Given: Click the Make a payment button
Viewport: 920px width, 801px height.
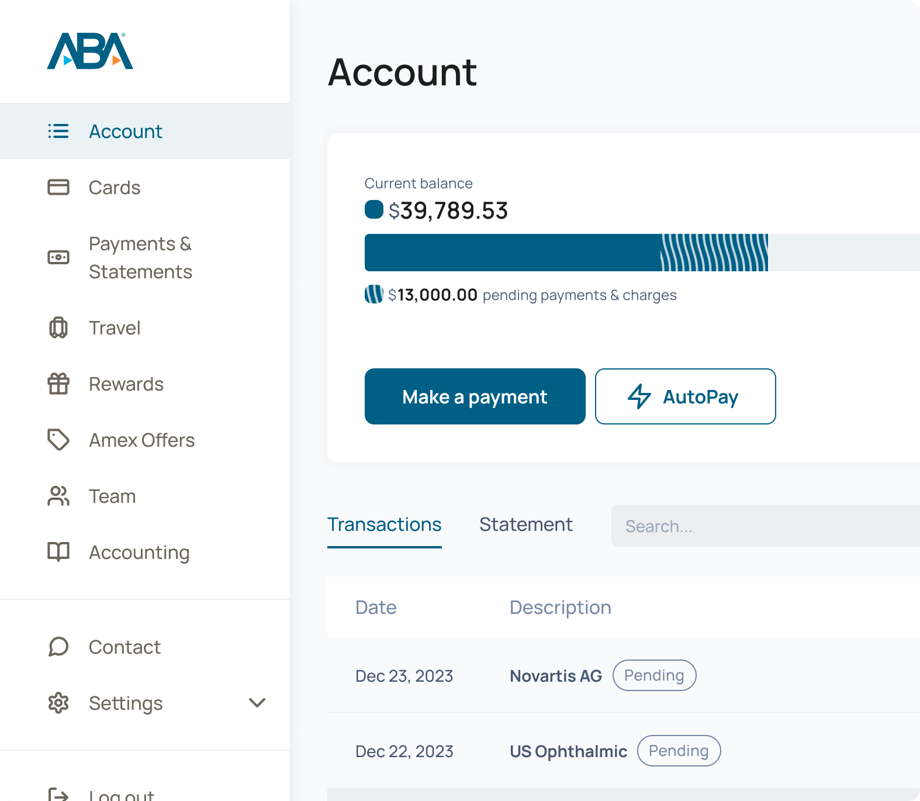Looking at the screenshot, I should [x=475, y=396].
